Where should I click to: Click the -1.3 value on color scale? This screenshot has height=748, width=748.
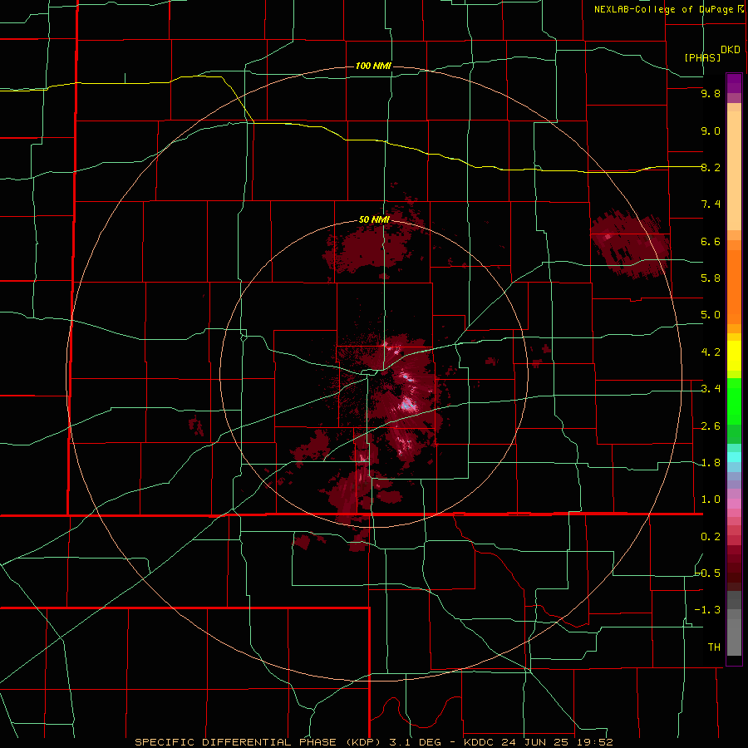click(x=707, y=610)
